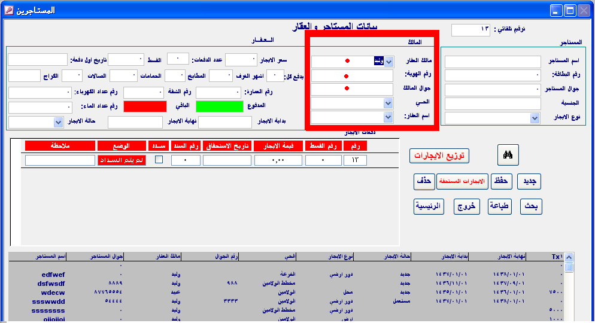Click the خروج exit button
This screenshot has width=595, height=323.
point(467,206)
